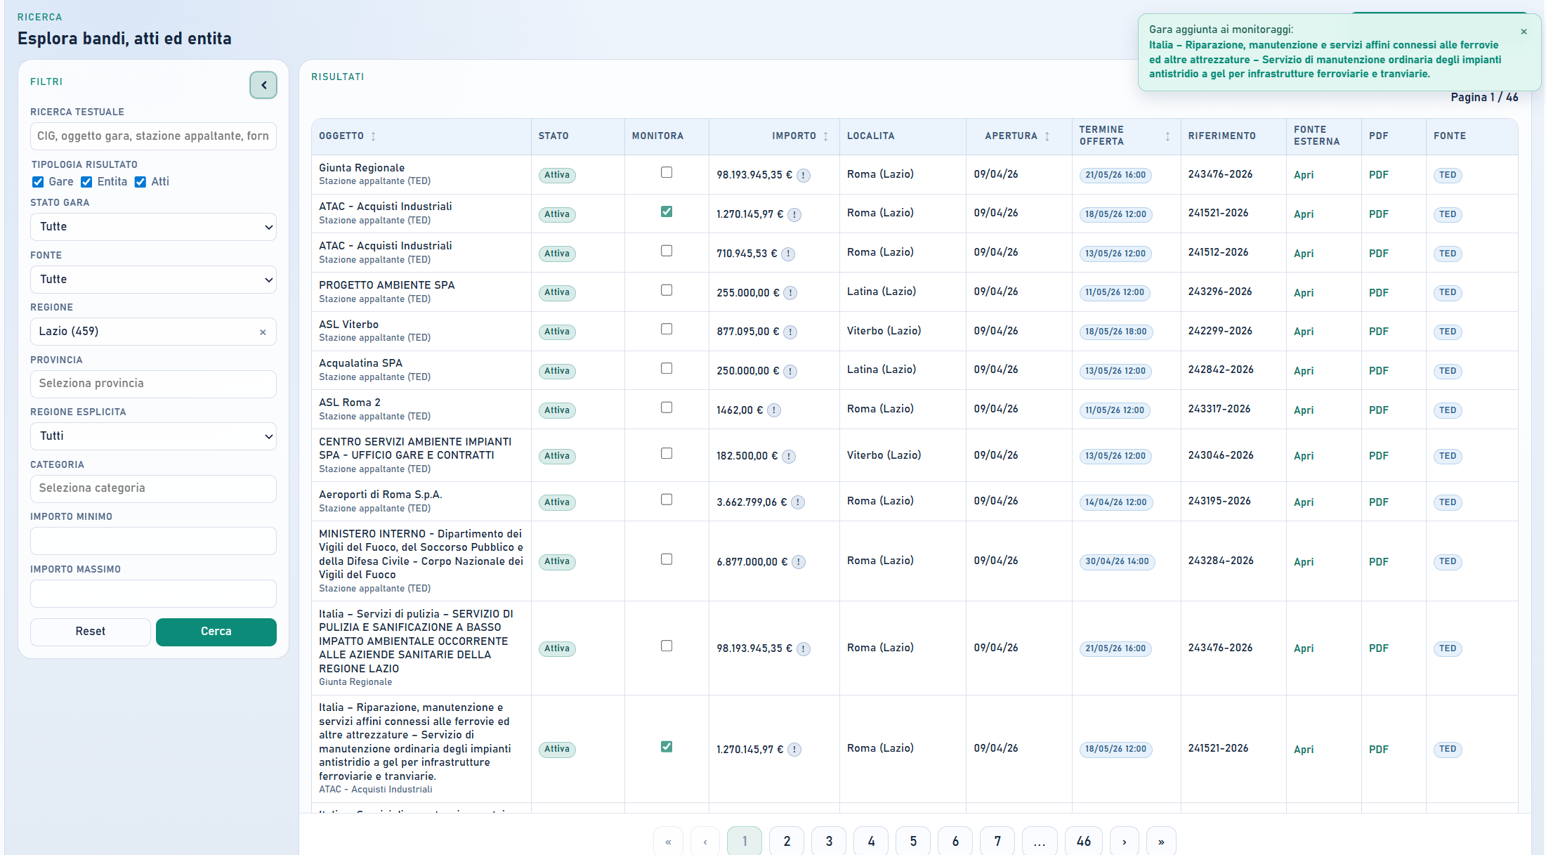Open the Stato Gara dropdown

point(153,227)
